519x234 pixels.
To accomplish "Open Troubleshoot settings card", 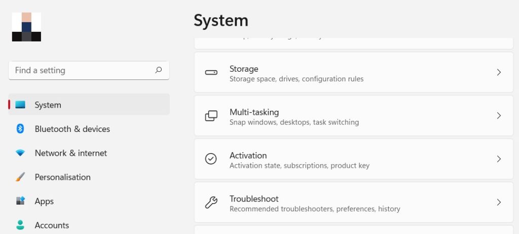I will 353,202.
